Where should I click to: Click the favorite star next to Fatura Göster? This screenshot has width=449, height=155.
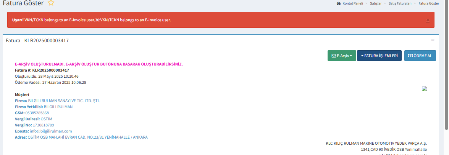[x=51, y=3]
